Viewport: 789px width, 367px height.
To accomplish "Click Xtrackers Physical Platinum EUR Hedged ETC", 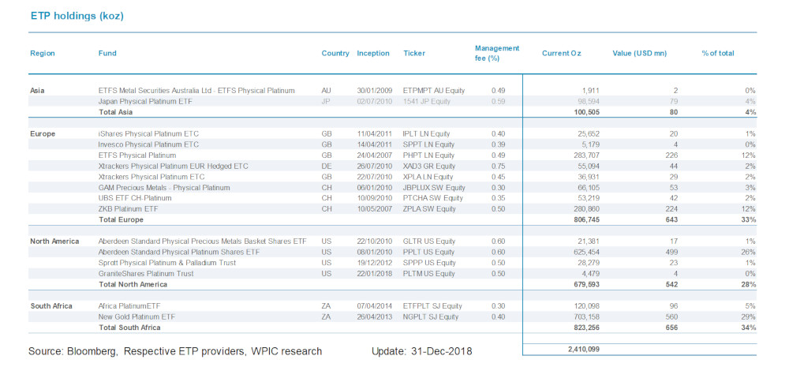I will (x=173, y=166).
